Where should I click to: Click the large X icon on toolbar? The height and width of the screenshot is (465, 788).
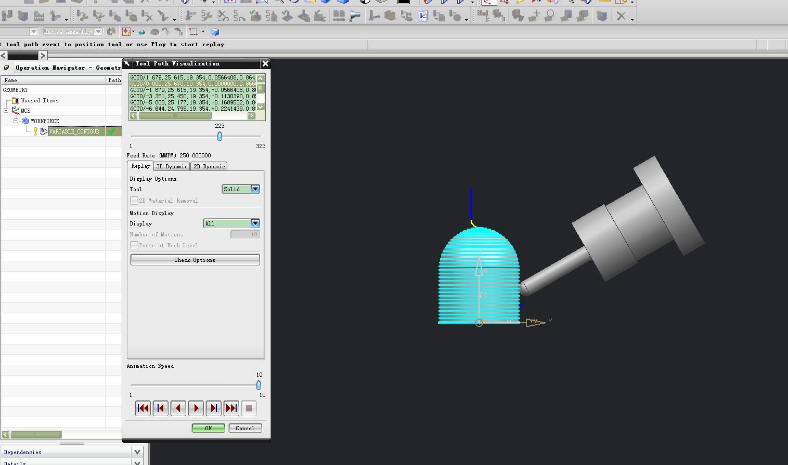[621, 16]
